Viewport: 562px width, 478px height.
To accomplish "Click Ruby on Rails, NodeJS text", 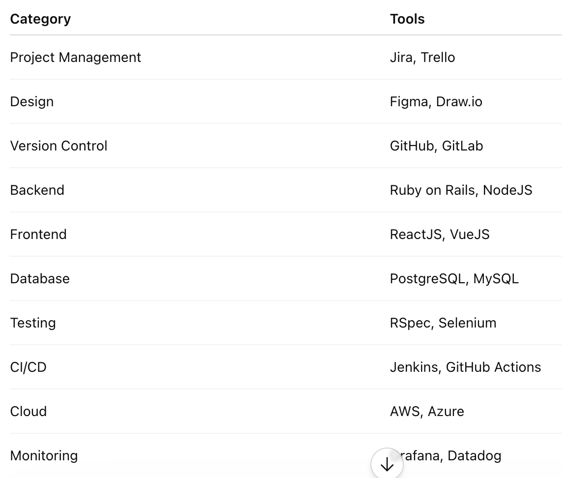I will click(x=461, y=190).
